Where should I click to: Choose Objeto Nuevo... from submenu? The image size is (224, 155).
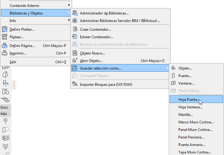point(120,53)
